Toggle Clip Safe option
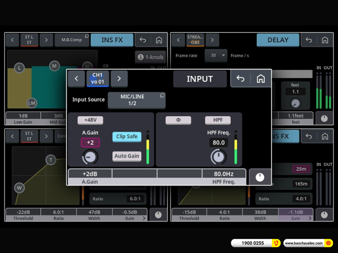Screen dimensions: 338x253 tap(127, 137)
